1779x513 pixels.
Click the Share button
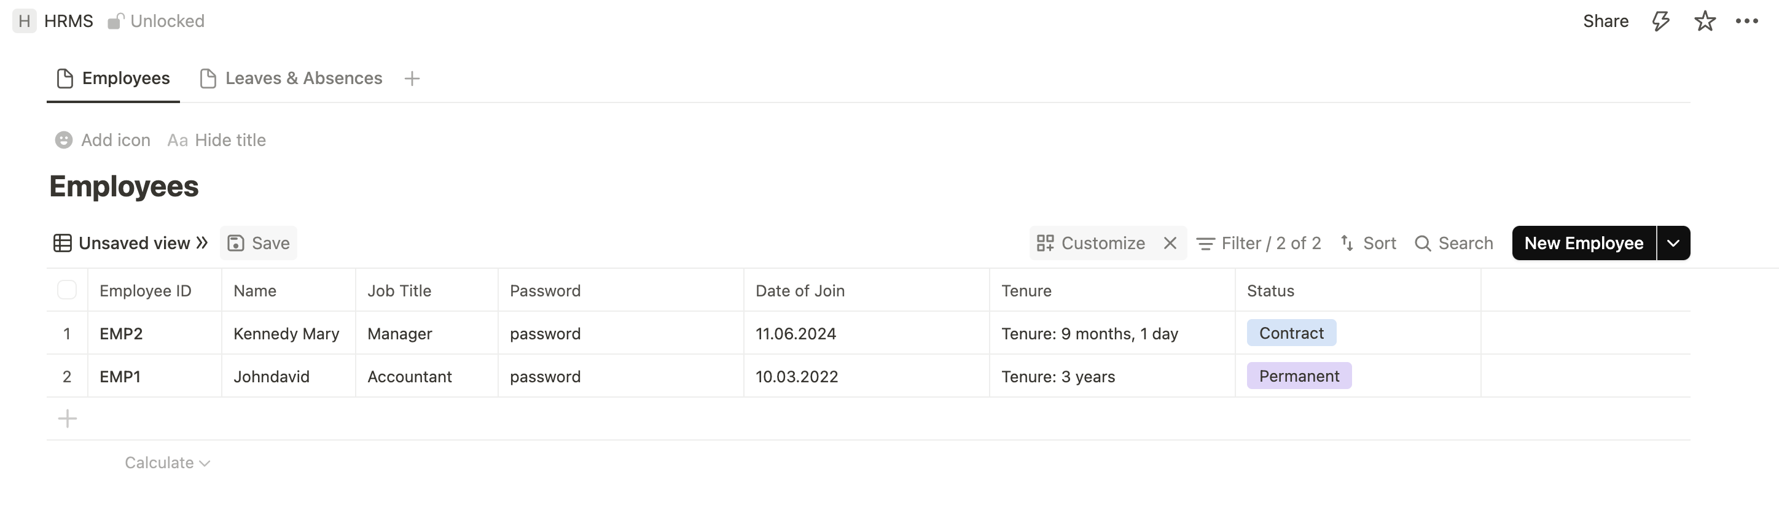(x=1605, y=21)
